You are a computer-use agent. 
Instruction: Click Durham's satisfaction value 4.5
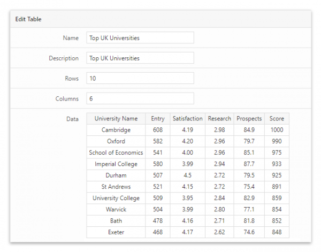[x=187, y=175]
